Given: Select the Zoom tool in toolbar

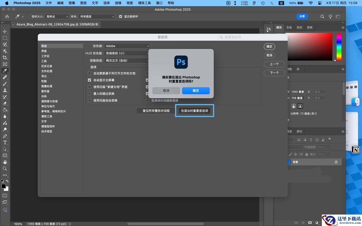Looking at the screenshot, I should [5, 169].
